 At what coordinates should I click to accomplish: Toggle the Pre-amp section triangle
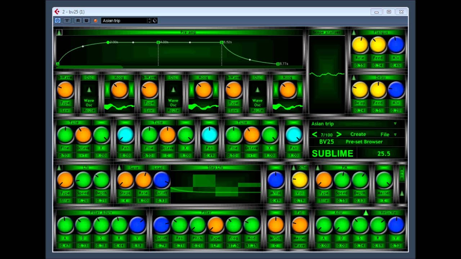59,32
